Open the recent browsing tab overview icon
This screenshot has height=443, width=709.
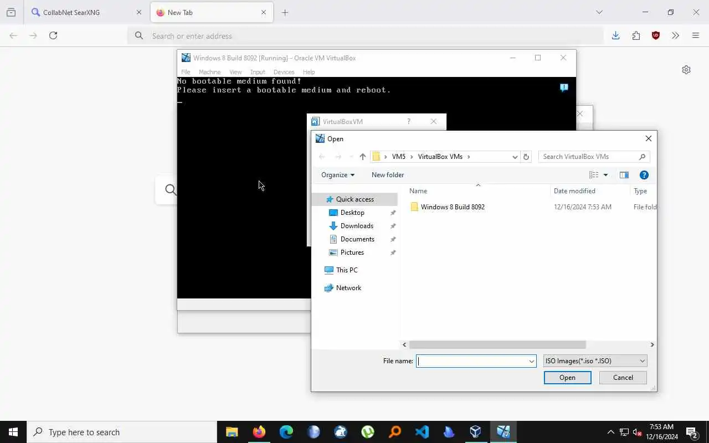click(x=11, y=12)
